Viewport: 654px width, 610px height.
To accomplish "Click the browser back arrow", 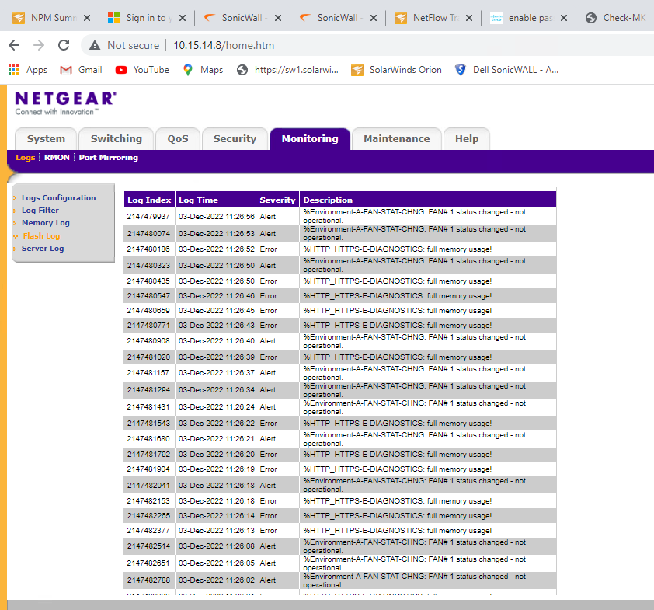I will coord(15,45).
